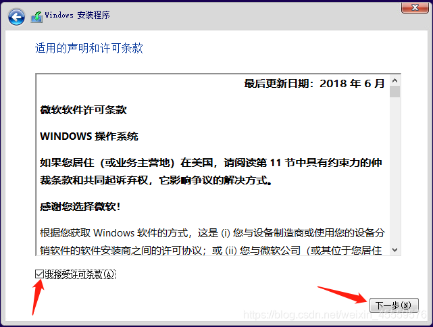Click the paragraph starting 根据您获取 Windows
433x327 pixels.
(x=212, y=241)
